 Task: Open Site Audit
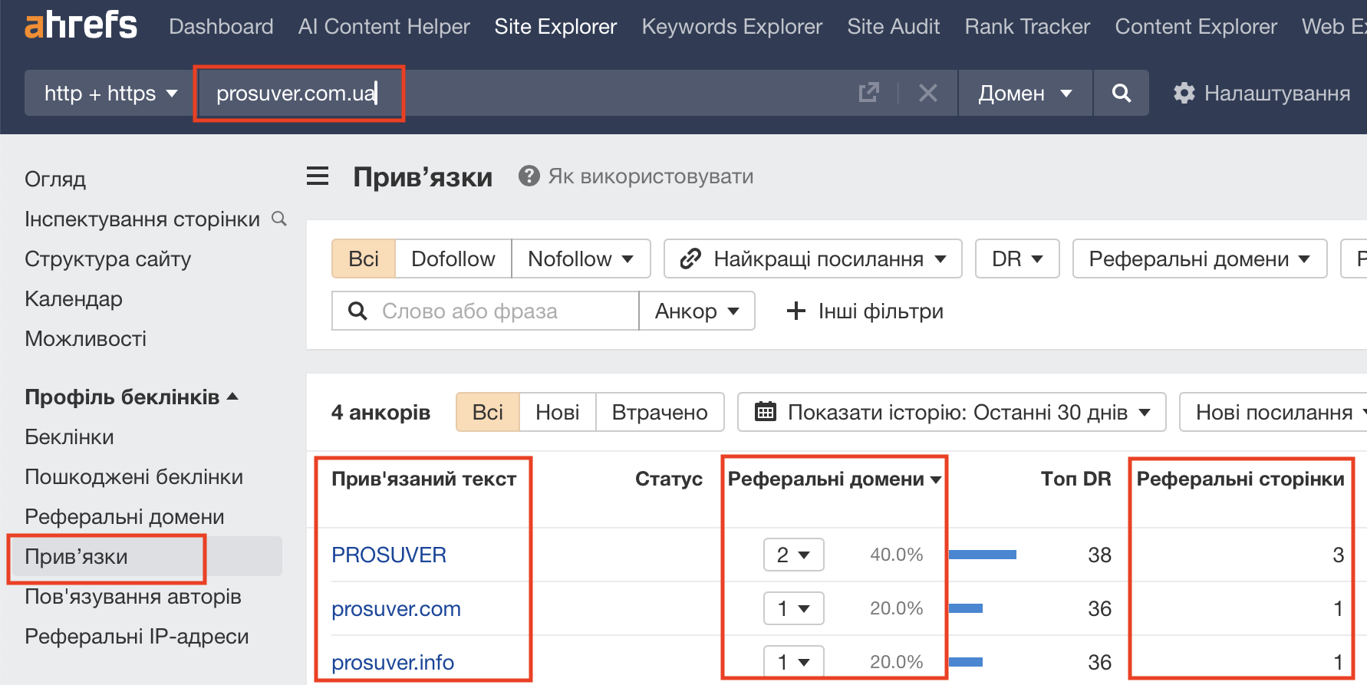tap(894, 26)
